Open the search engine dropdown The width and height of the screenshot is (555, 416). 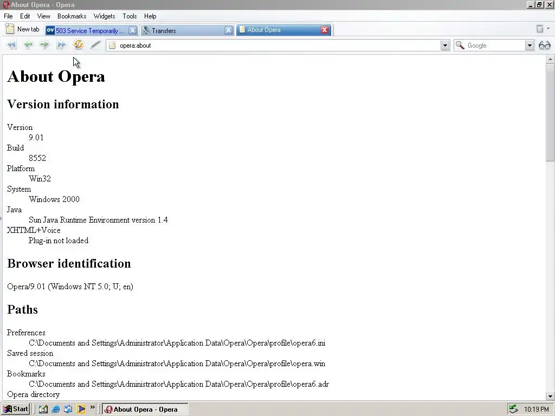click(530, 45)
